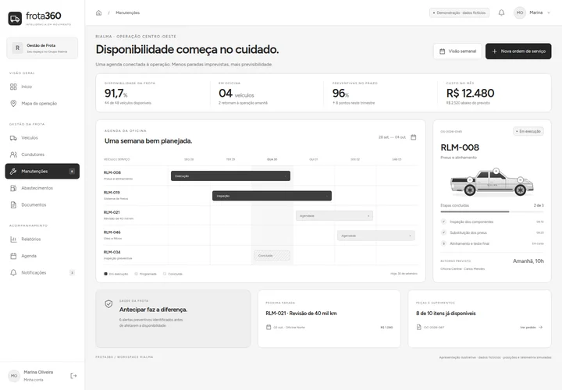Follow the Ver pedido link
The width and height of the screenshot is (562, 390).
(x=532, y=328)
